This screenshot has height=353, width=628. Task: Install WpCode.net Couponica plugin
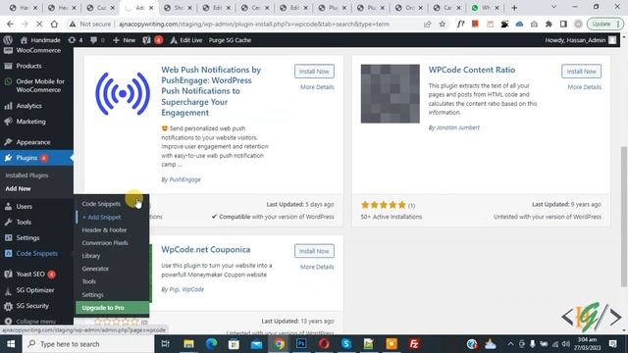click(314, 251)
